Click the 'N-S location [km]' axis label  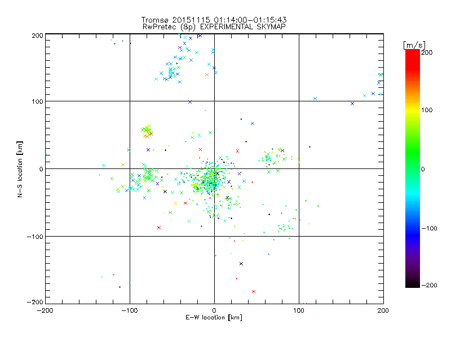click(x=20, y=170)
